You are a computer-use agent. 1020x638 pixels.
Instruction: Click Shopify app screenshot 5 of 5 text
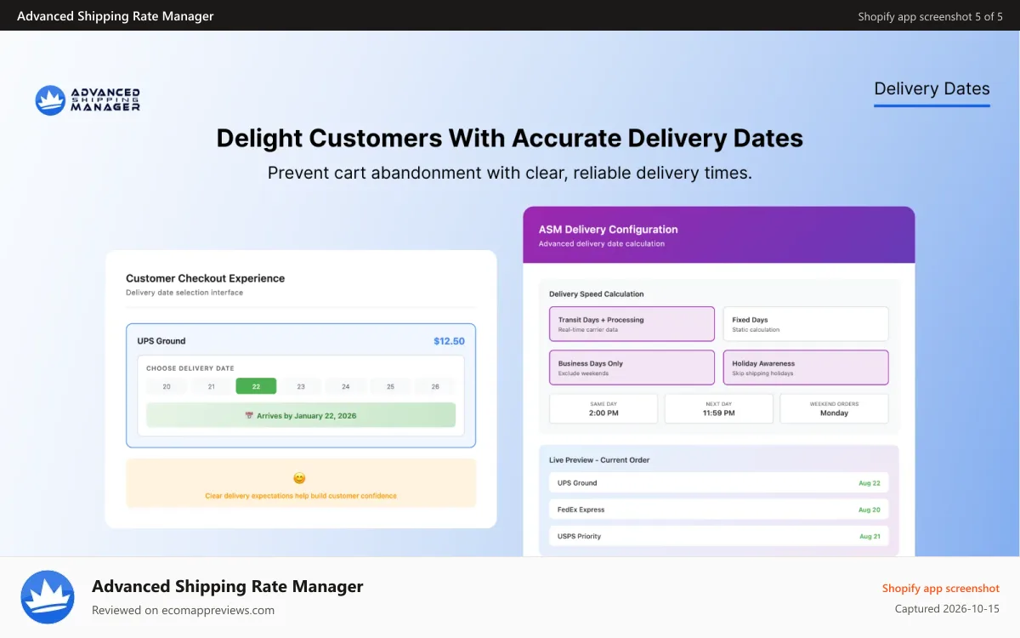point(931,16)
